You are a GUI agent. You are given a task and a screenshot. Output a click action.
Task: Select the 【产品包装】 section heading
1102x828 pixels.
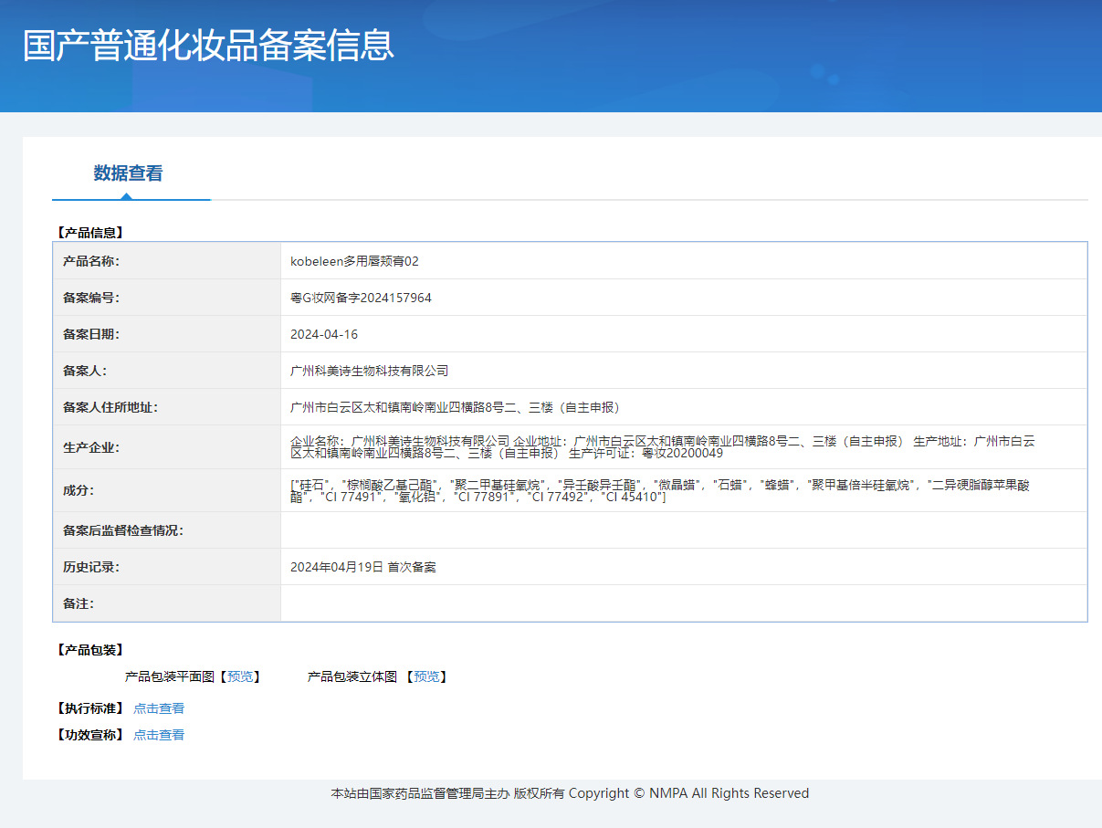89,650
